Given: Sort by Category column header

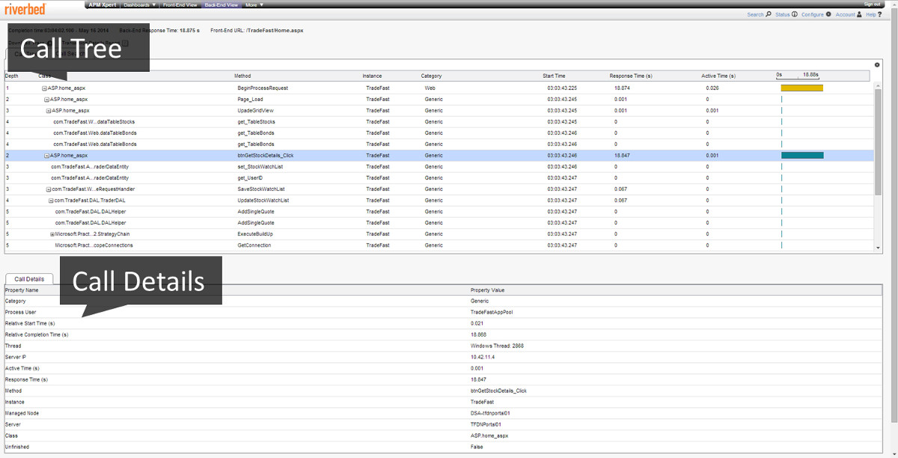Looking at the screenshot, I should [431, 76].
